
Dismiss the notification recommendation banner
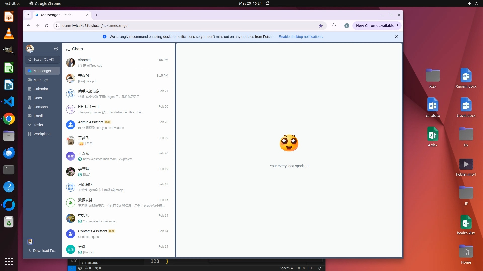[x=396, y=37]
